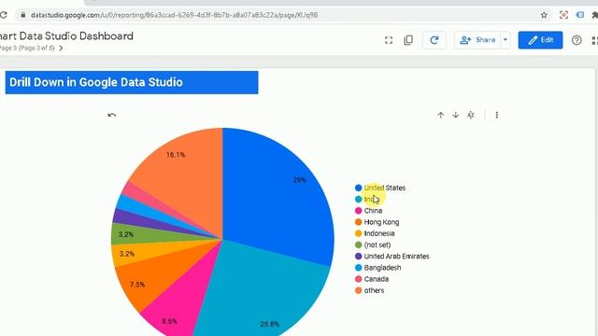Click the Bangladesh legend color dot
598x336 pixels.
point(358,268)
